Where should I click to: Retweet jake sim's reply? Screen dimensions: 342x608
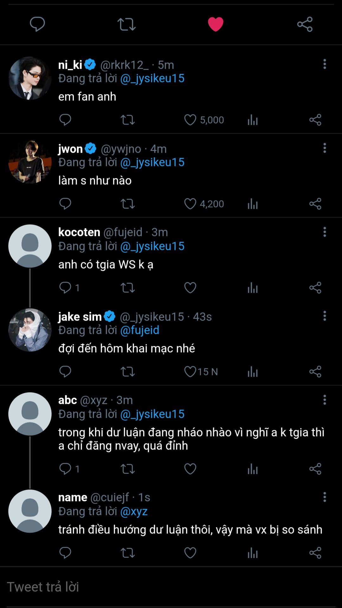pos(128,372)
